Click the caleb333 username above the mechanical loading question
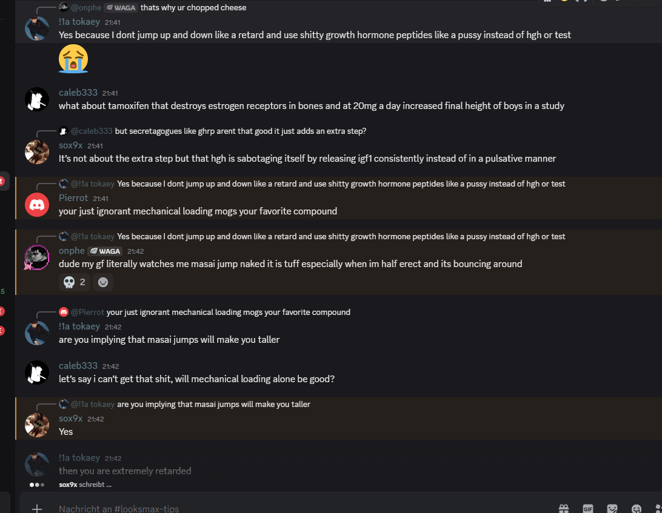This screenshot has width=662, height=513. tap(78, 366)
